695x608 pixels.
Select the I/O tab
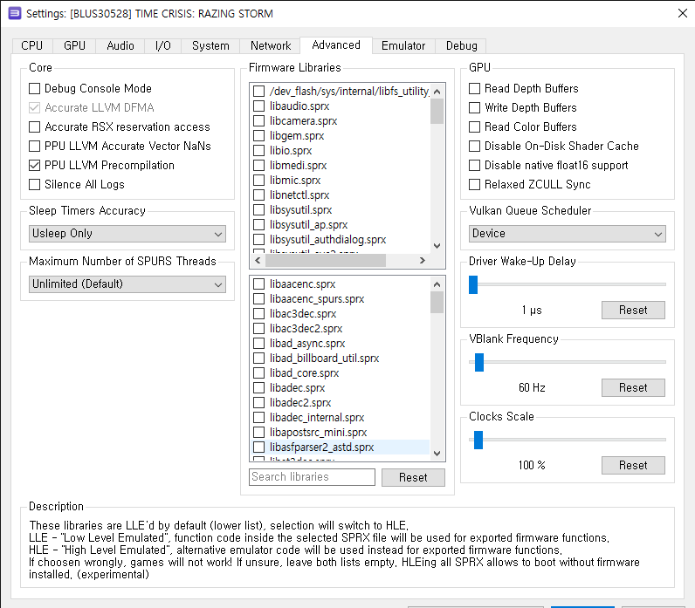(x=162, y=45)
